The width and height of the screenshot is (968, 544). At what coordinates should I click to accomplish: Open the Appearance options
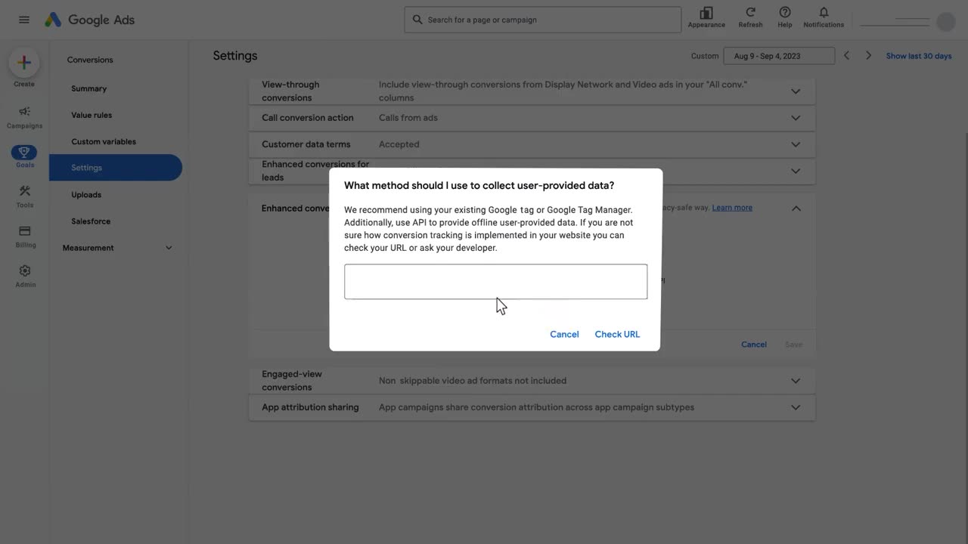[x=706, y=17]
